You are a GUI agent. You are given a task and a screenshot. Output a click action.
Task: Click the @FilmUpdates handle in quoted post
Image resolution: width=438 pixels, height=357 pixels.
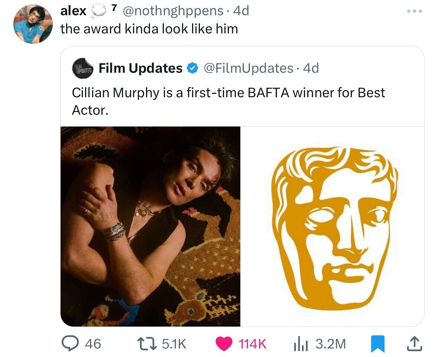click(x=248, y=68)
